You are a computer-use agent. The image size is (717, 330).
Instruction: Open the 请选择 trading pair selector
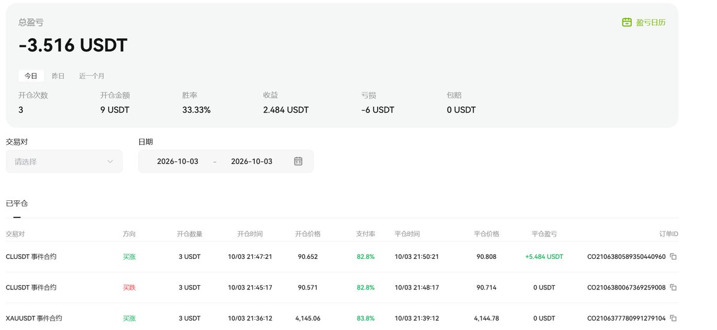(x=64, y=161)
